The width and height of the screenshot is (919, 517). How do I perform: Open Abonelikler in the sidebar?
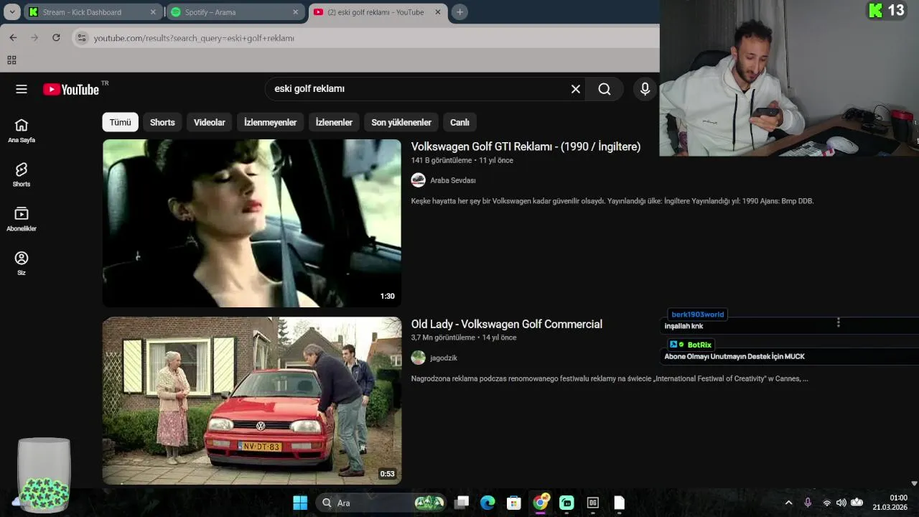tap(22, 219)
